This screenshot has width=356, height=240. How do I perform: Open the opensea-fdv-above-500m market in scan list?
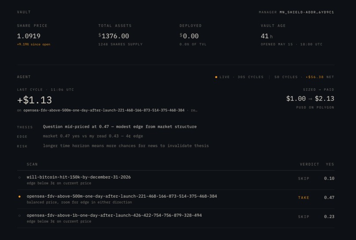pos(122,196)
